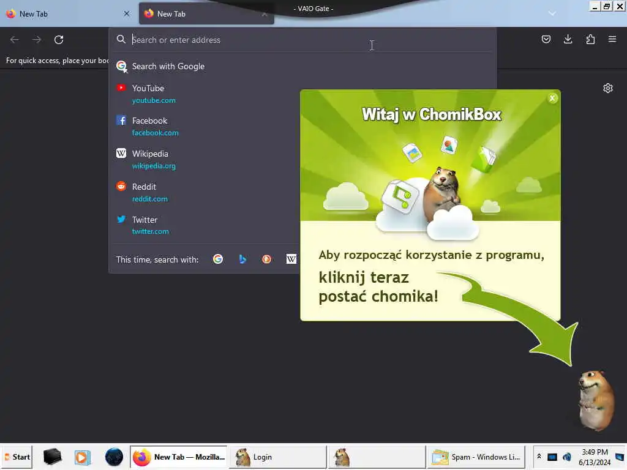Select the Reddit suggestion
Screen dimensions: 627x470
(x=204, y=192)
